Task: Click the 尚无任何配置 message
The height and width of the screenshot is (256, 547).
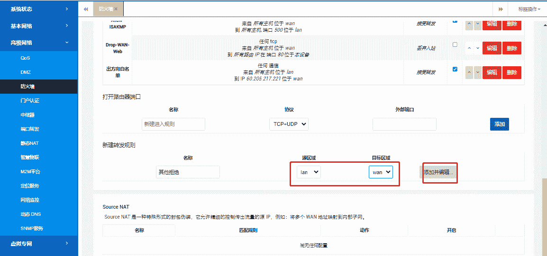Action: (x=314, y=245)
